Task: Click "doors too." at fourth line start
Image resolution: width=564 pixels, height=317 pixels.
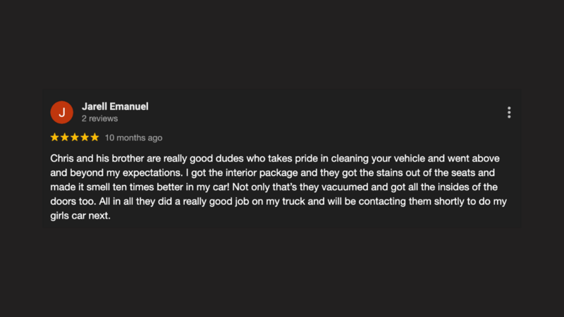Action: coord(73,201)
